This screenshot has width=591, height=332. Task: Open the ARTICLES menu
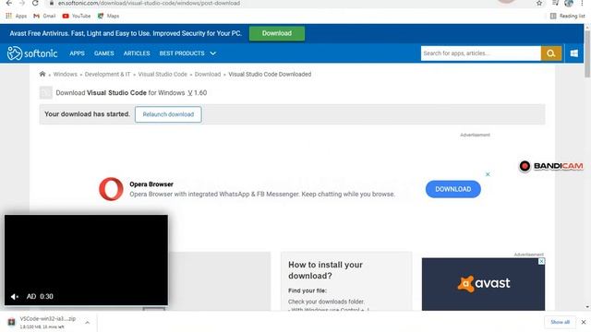(x=137, y=53)
